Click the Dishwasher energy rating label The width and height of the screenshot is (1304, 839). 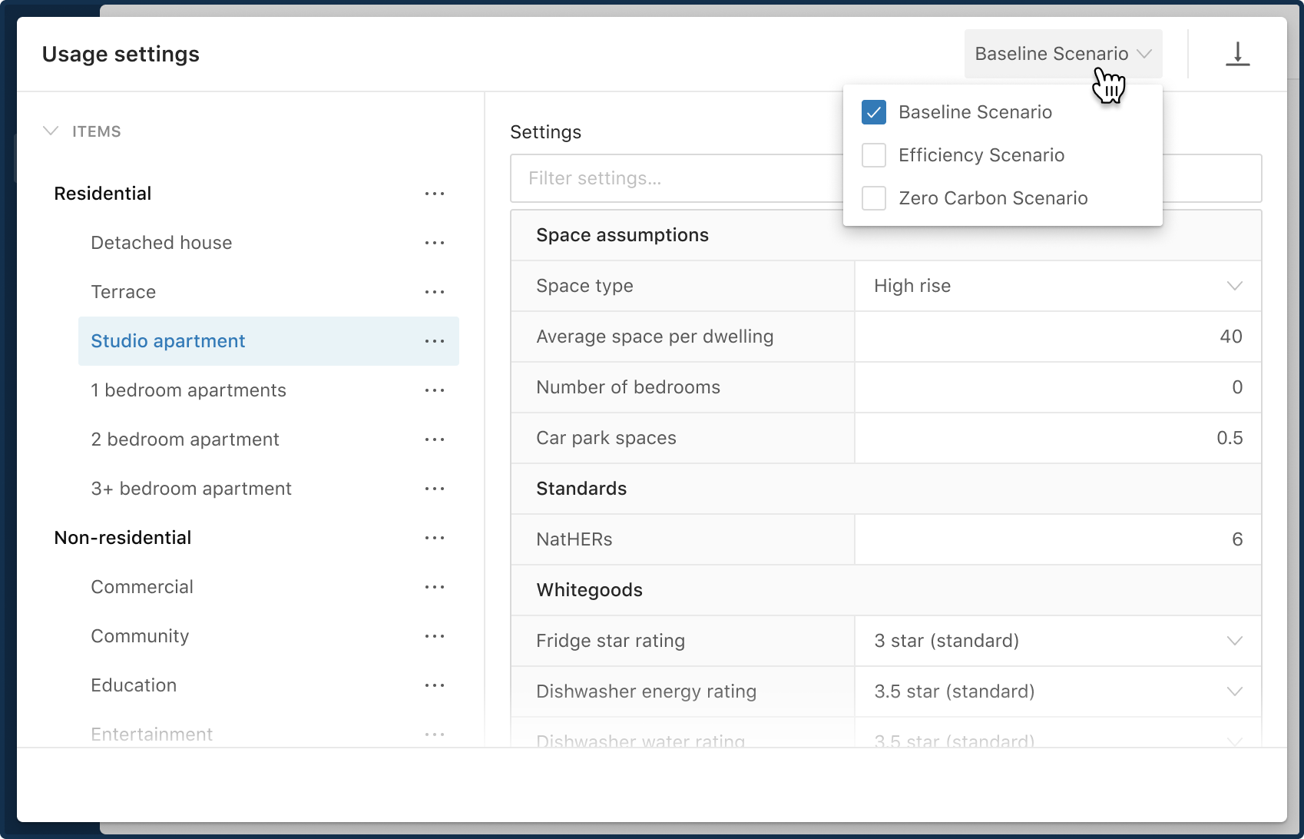click(x=647, y=691)
